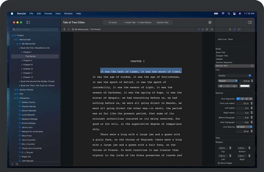Expand Chapter II in the project tree
The width and height of the screenshot is (264, 172).
(22, 60)
